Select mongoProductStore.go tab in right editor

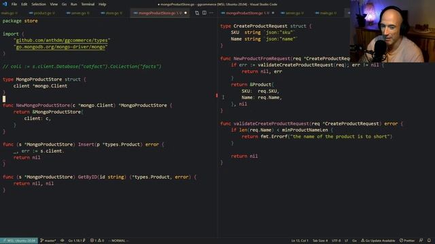coord(247,13)
